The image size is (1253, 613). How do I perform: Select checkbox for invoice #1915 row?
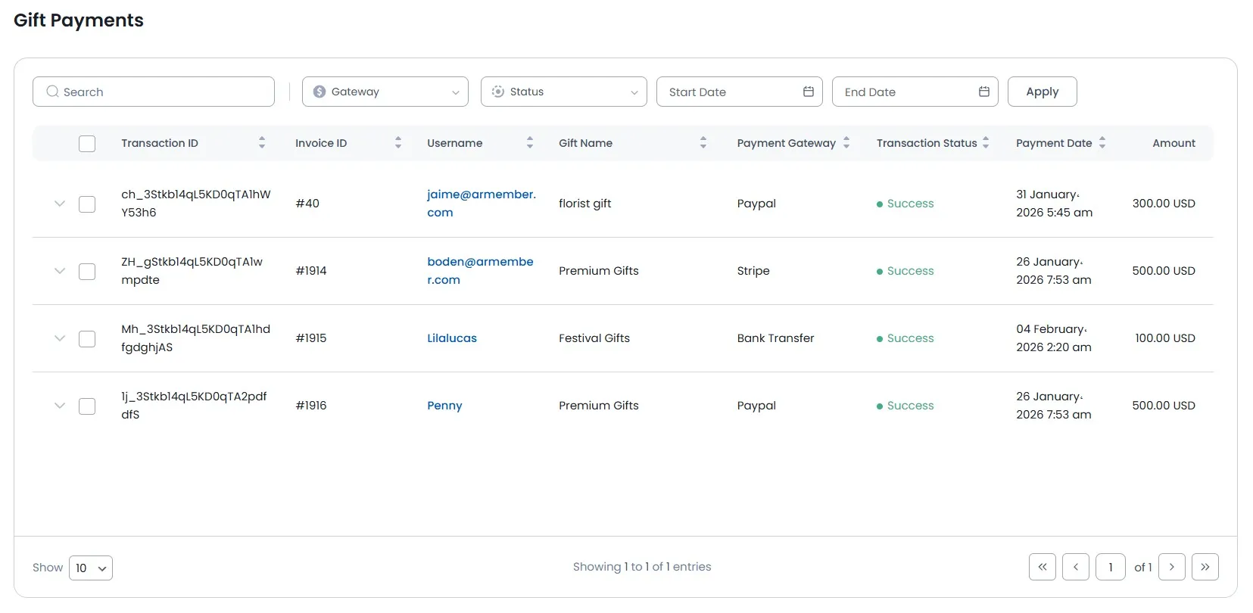click(87, 339)
